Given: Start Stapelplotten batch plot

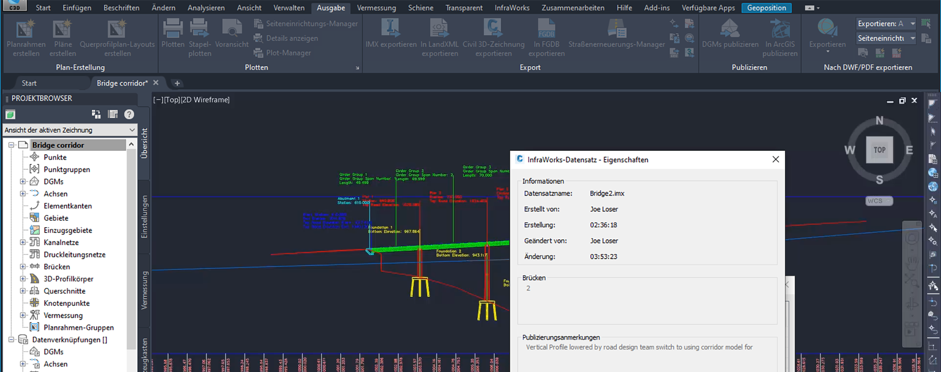Looking at the screenshot, I should pos(200,38).
